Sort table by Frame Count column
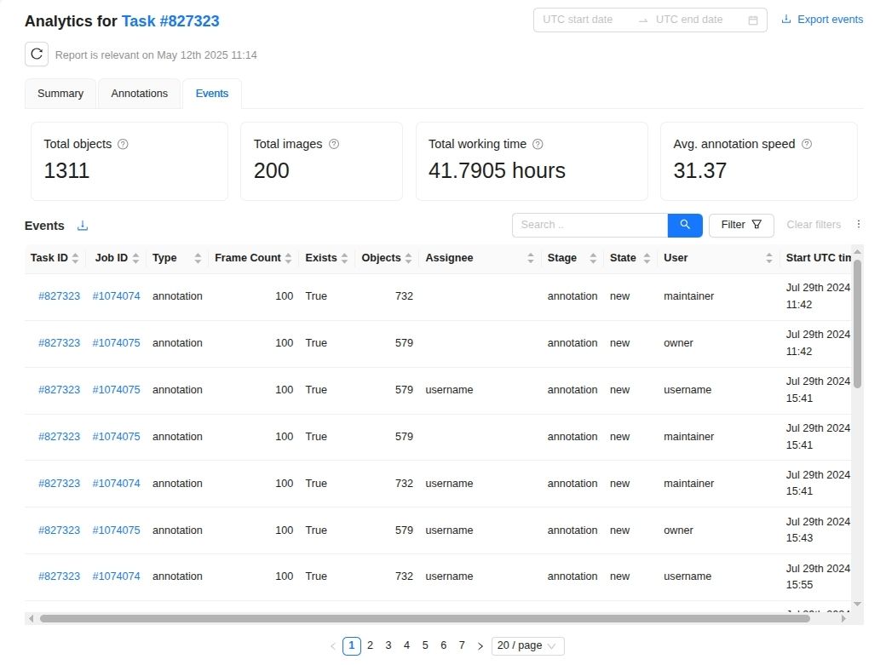The width and height of the screenshot is (886, 665). pyautogui.click(x=288, y=258)
